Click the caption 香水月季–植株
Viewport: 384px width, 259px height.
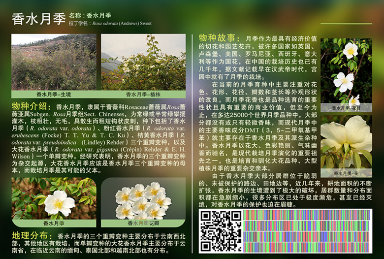click(143, 94)
